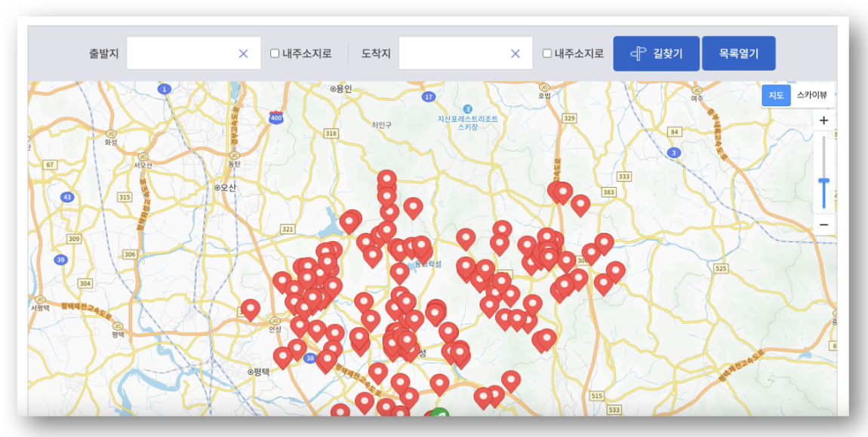Click the 도착지 input field
The image size is (868, 437).
coord(466,53)
